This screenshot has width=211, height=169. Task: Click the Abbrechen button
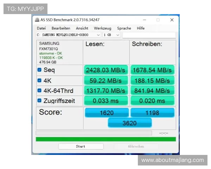point(136,146)
